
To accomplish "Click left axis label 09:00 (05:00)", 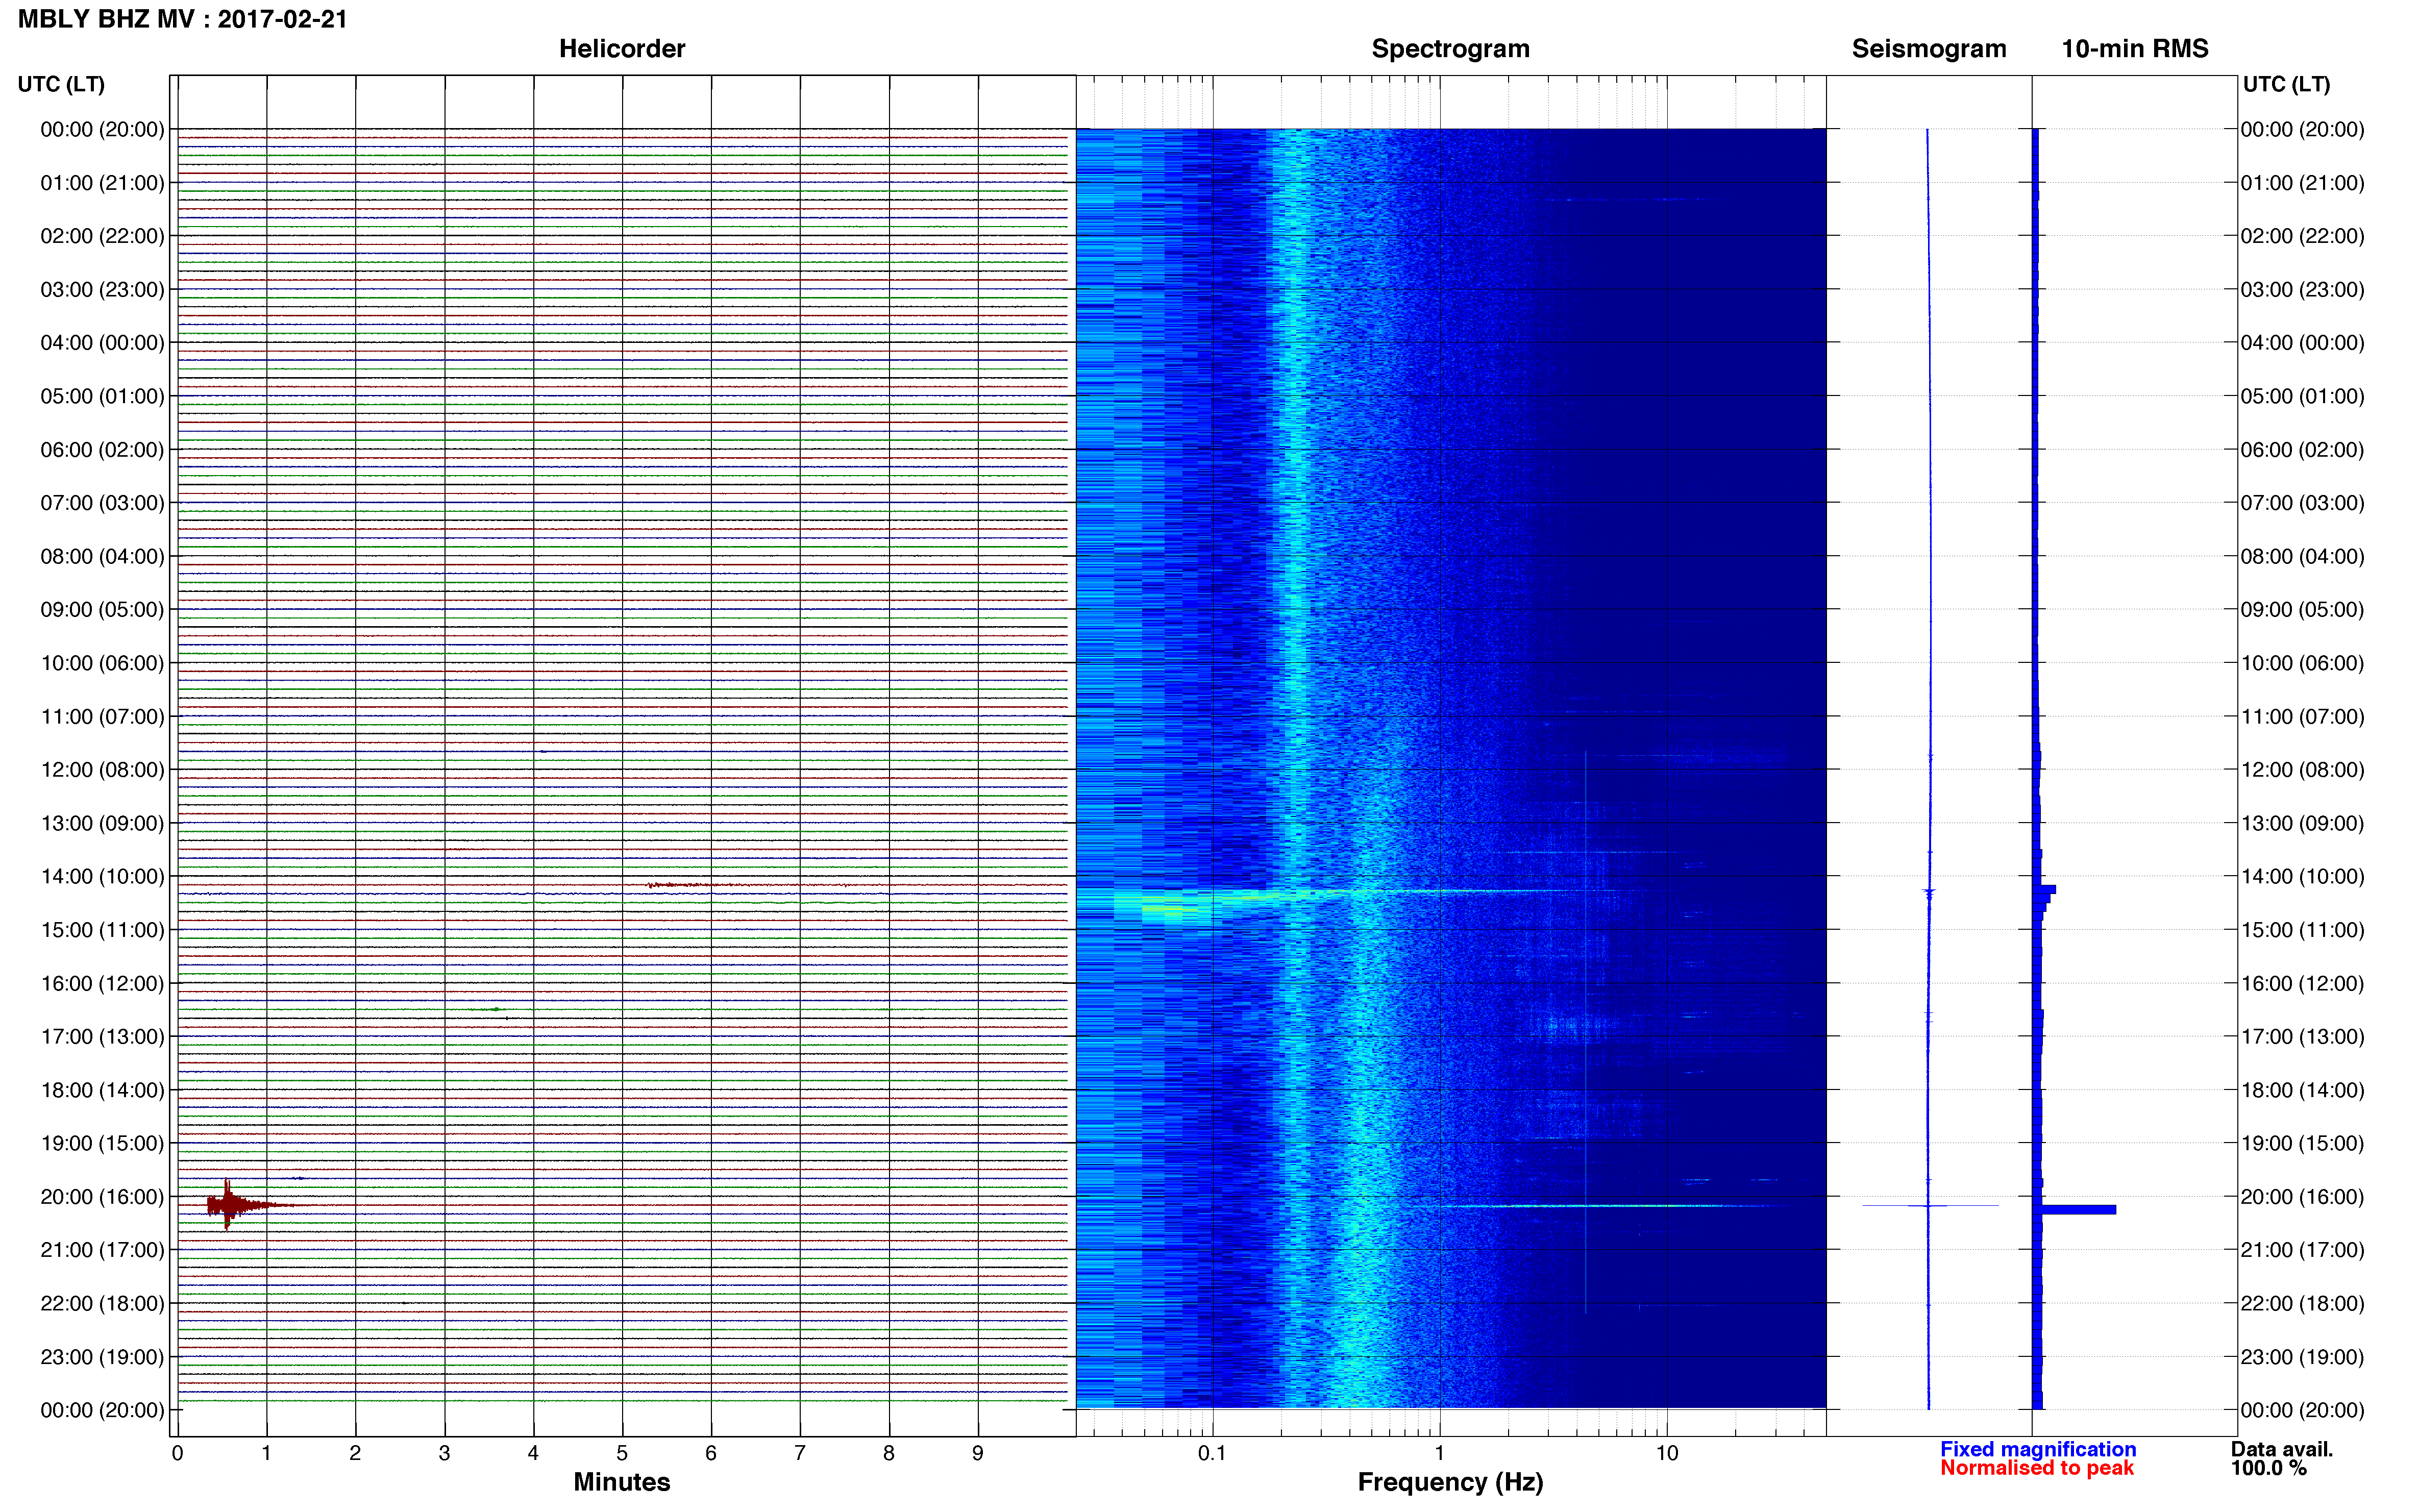I will (x=102, y=610).
